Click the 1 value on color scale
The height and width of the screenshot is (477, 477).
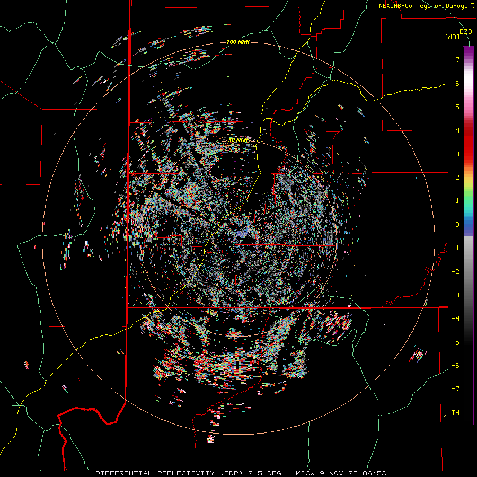pos(457,201)
